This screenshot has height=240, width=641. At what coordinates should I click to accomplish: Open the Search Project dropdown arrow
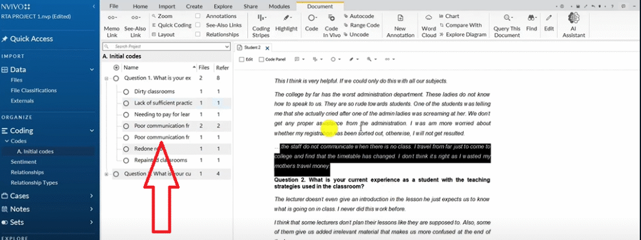point(227,47)
